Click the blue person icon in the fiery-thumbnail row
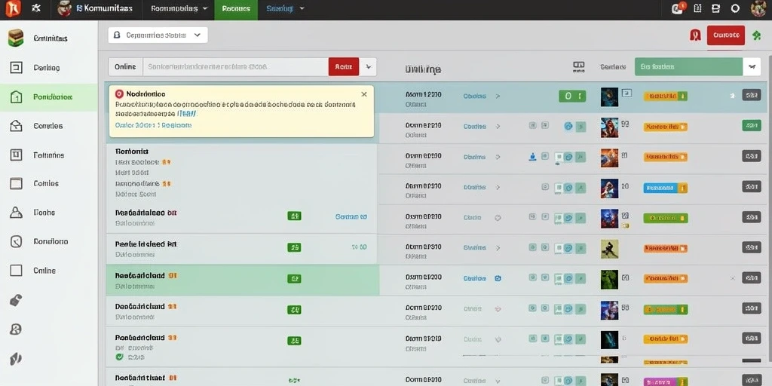Screen dimensions: 772x386 (532, 157)
